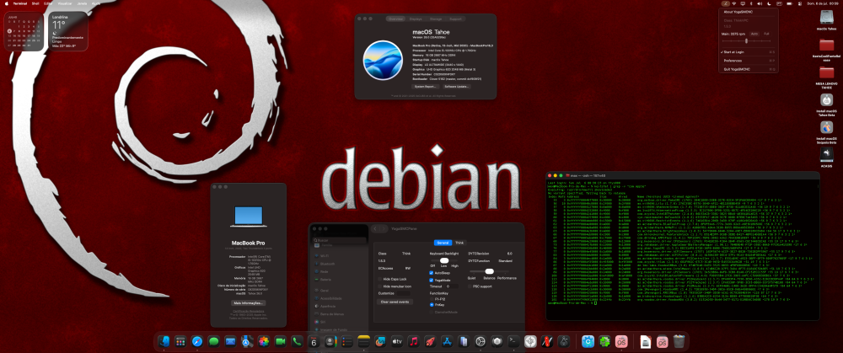Click the Timeout value field
The width and height of the screenshot is (843, 353).
451,286
